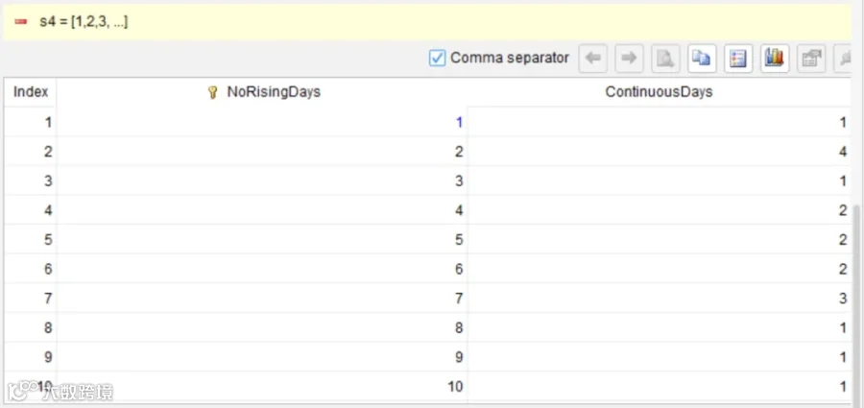Click the ContinuousDays column header
The image size is (864, 408).
coord(659,92)
